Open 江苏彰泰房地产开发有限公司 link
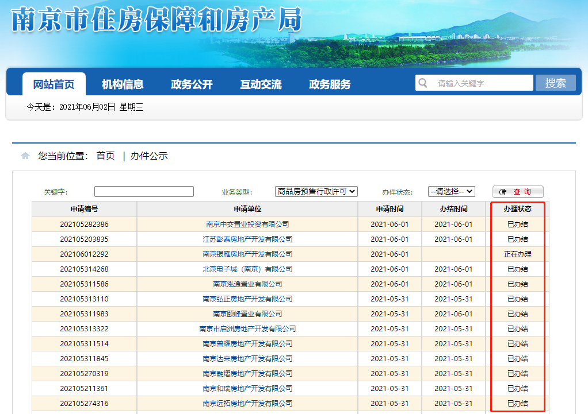Viewport: 588px width, 414px height. pos(247,239)
